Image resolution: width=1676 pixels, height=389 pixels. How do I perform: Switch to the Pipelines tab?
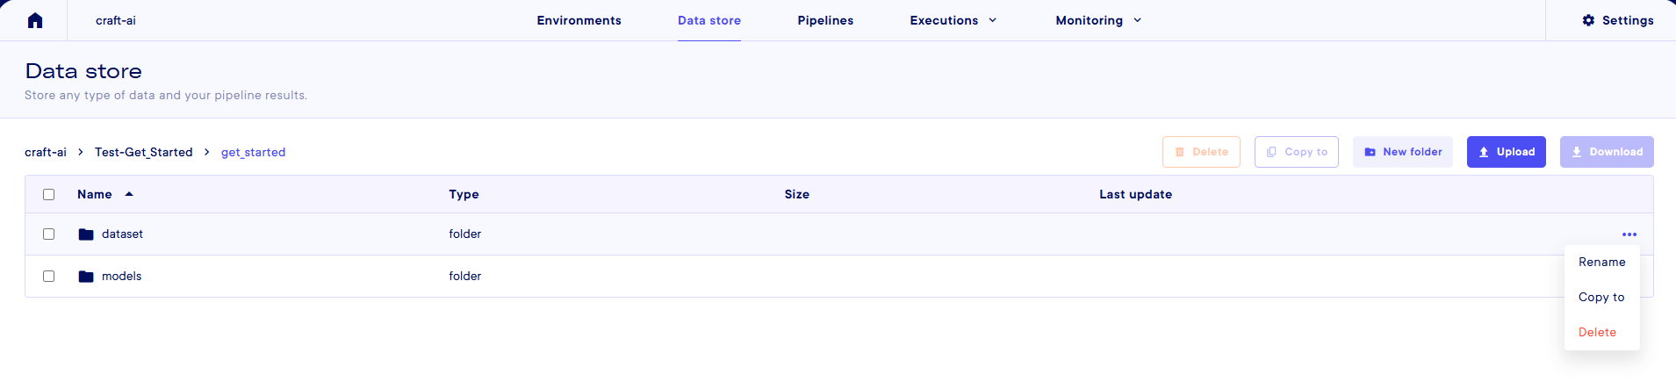[x=825, y=20]
